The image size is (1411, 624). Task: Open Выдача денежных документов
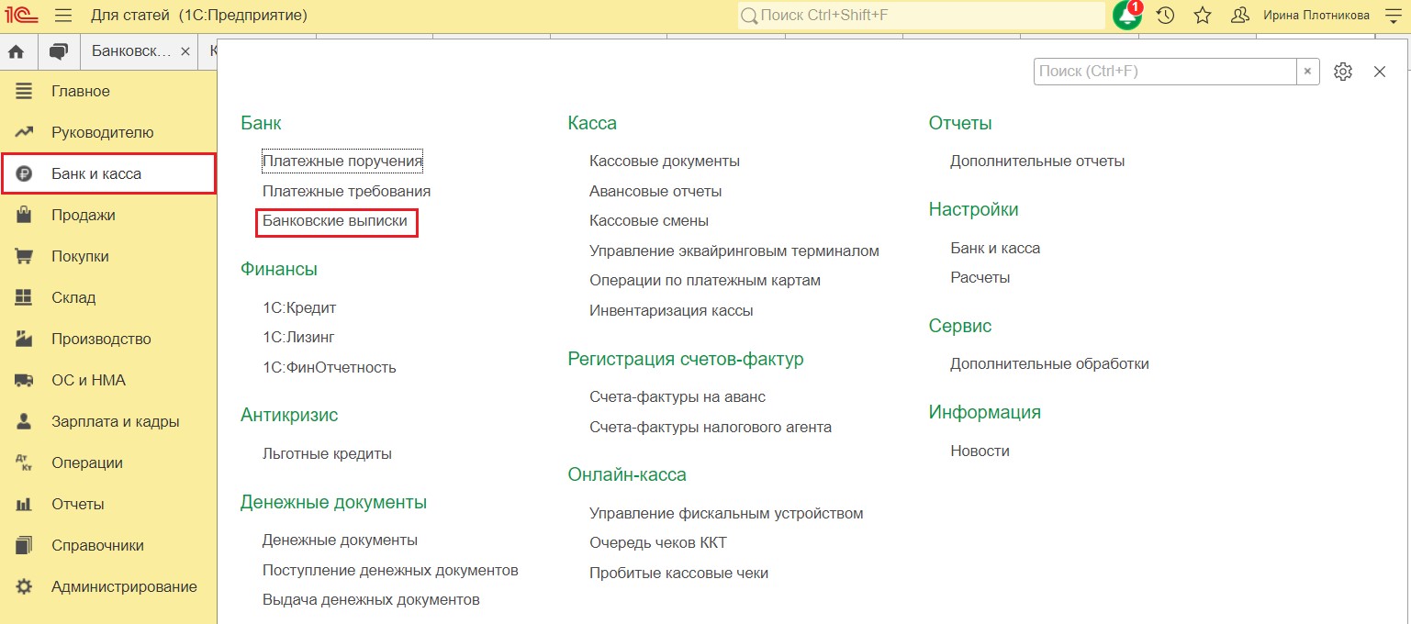(x=371, y=599)
